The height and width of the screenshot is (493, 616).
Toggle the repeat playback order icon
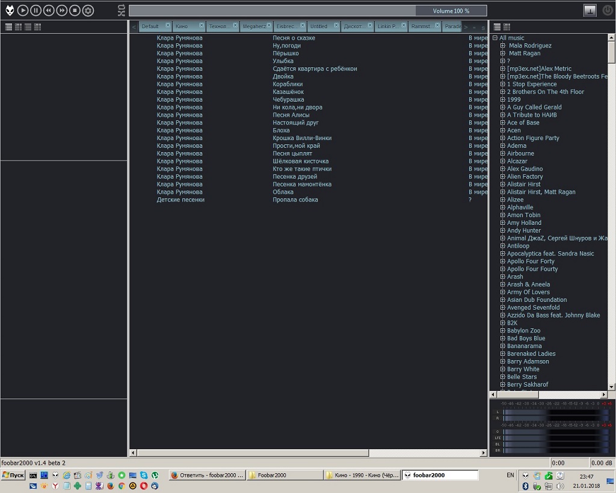click(x=121, y=7)
